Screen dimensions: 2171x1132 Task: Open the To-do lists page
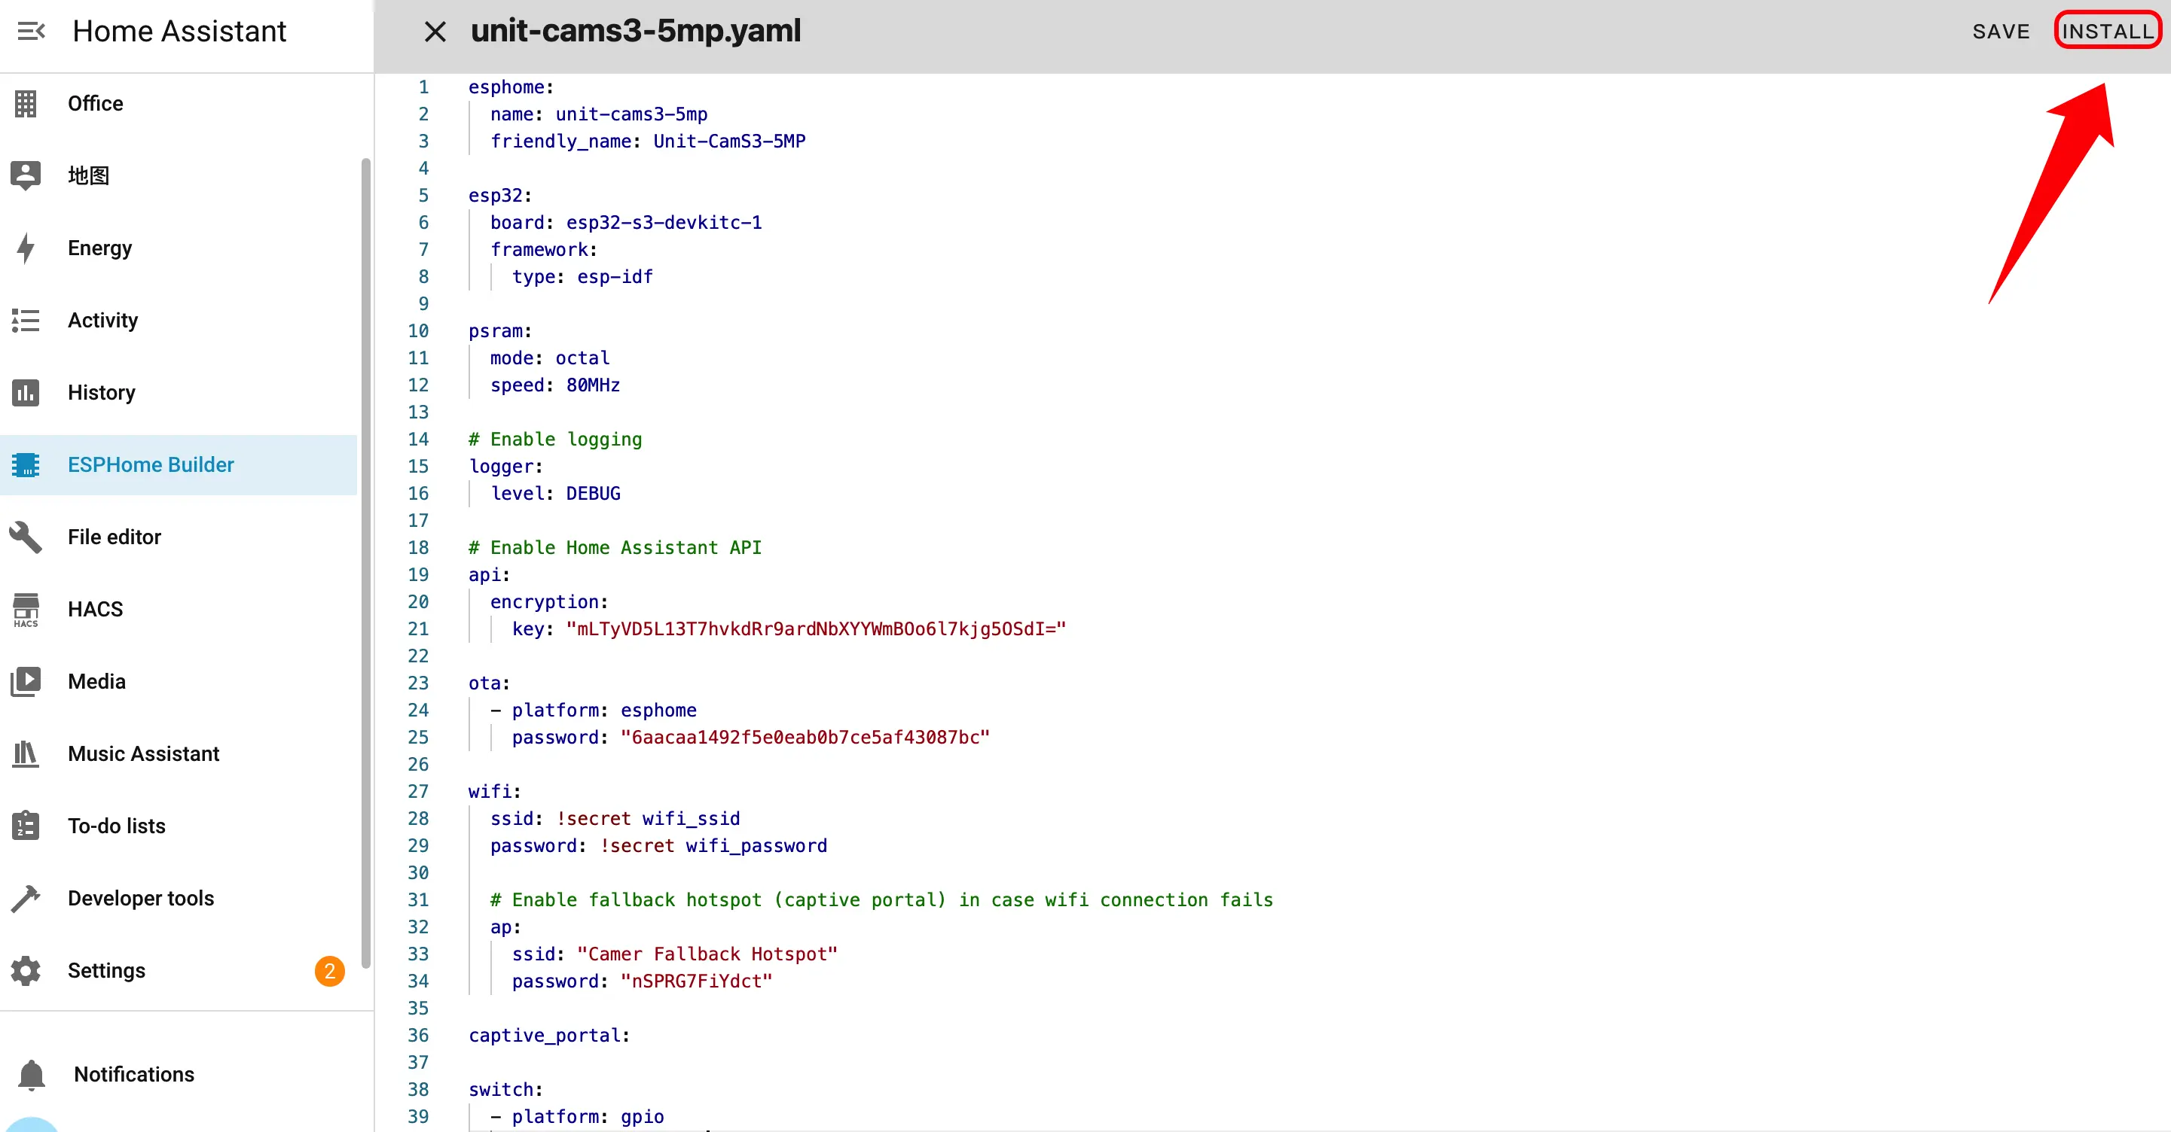click(x=116, y=826)
